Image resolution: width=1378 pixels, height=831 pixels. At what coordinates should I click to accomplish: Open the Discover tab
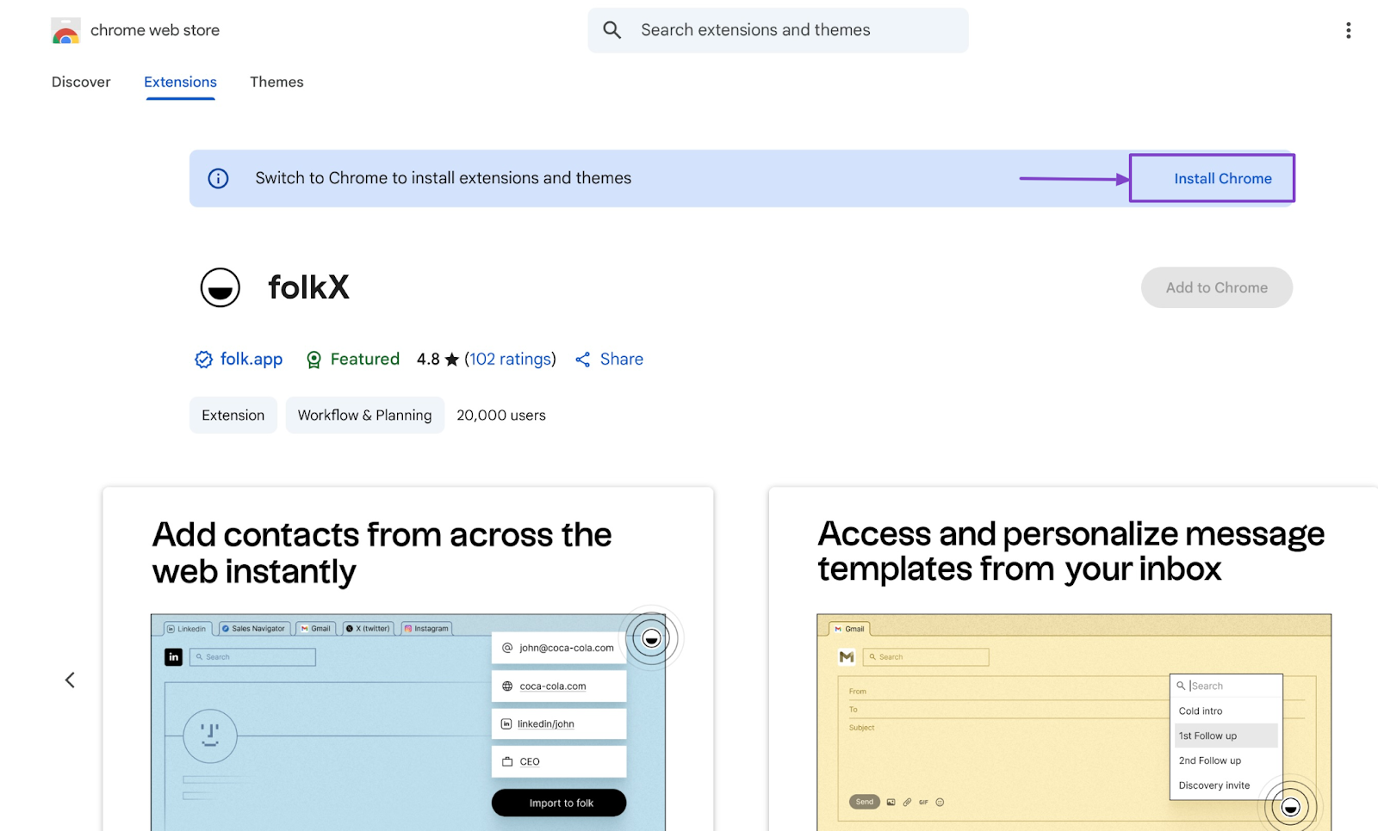click(81, 82)
